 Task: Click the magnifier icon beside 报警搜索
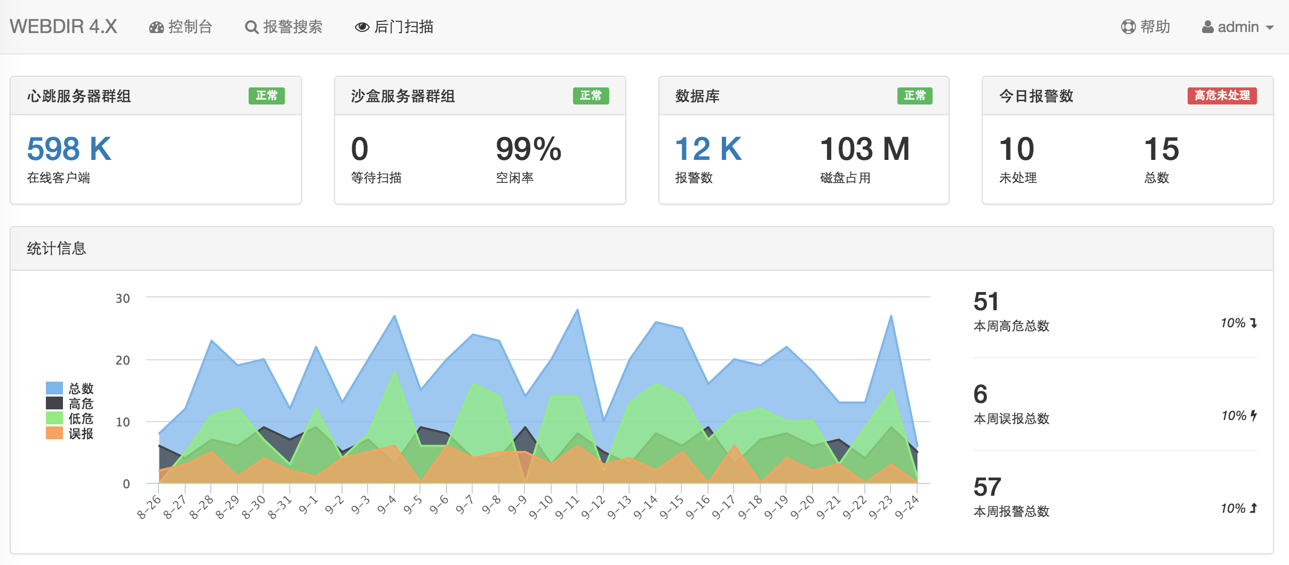click(251, 27)
